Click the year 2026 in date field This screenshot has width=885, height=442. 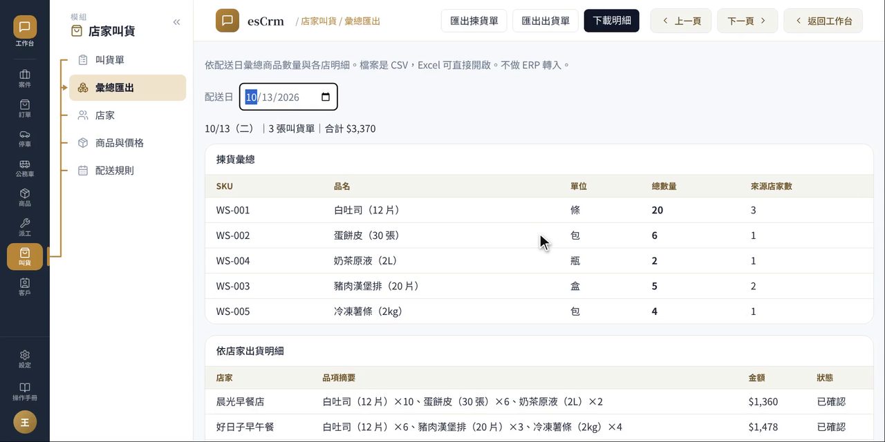[288, 97]
